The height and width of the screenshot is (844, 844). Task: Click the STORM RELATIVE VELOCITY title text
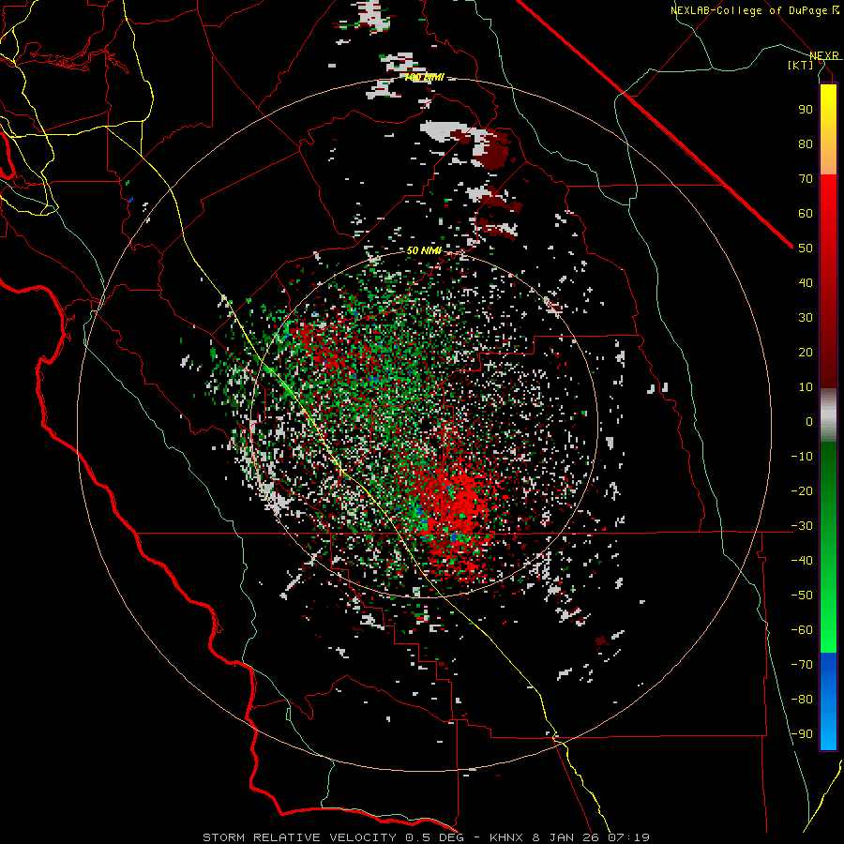tap(299, 837)
